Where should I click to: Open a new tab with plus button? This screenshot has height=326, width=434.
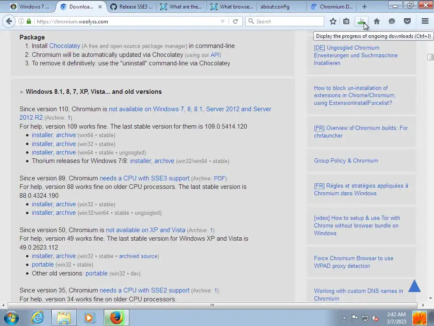(x=364, y=7)
